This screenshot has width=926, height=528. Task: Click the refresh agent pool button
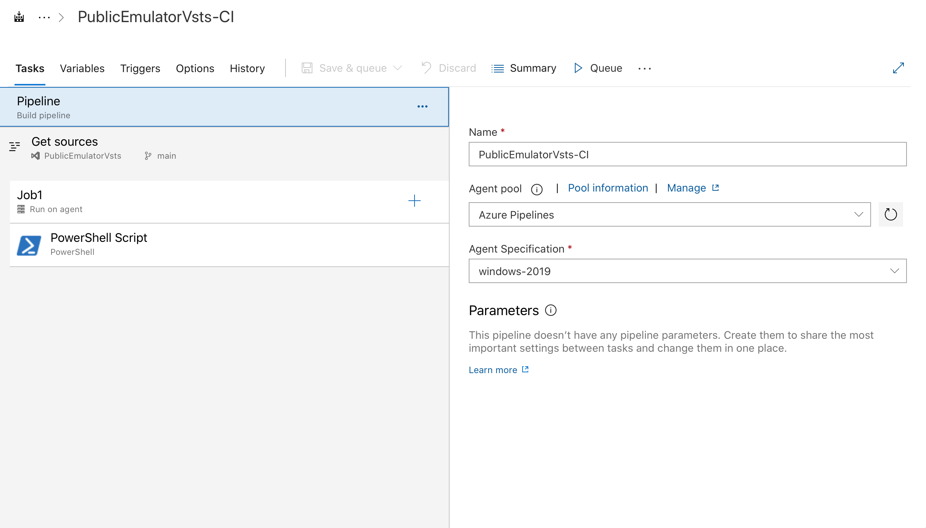pyautogui.click(x=889, y=214)
